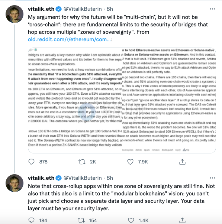
Task: Share the modular blockchains tweet
Action: [x=182, y=220]
